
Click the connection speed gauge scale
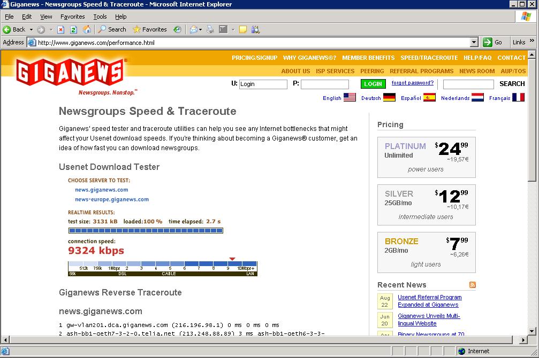[163, 269]
